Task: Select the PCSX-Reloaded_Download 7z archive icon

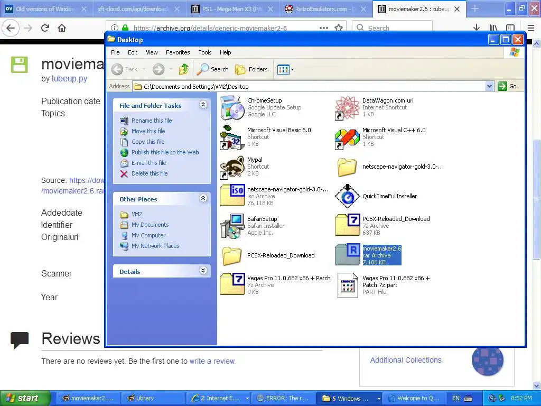Action: coord(347,225)
